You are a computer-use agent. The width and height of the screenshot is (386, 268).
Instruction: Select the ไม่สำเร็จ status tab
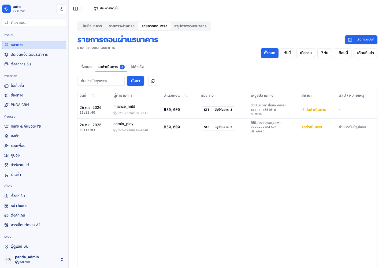click(x=137, y=67)
